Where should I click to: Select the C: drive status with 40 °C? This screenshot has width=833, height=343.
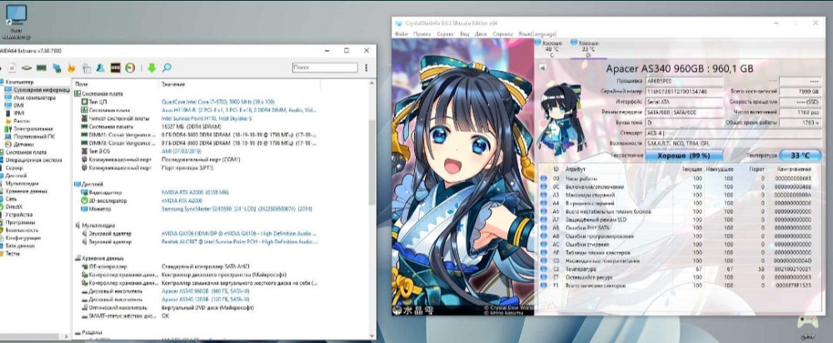pos(551,47)
